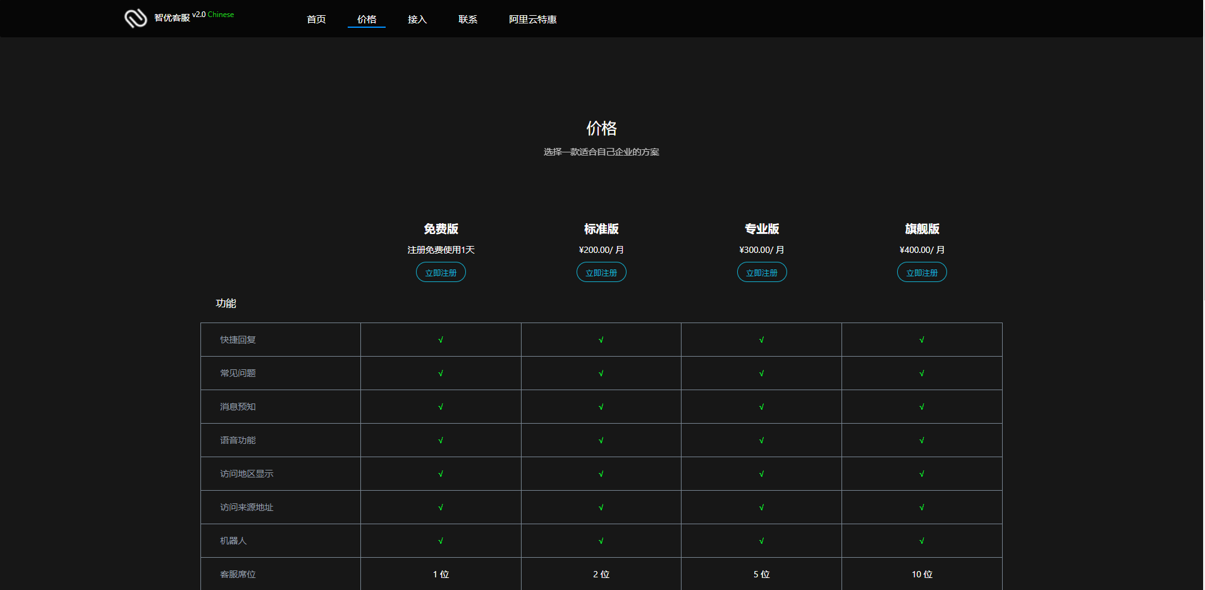Open the 阿里云特惠 link
1205x590 pixels.
(x=532, y=20)
